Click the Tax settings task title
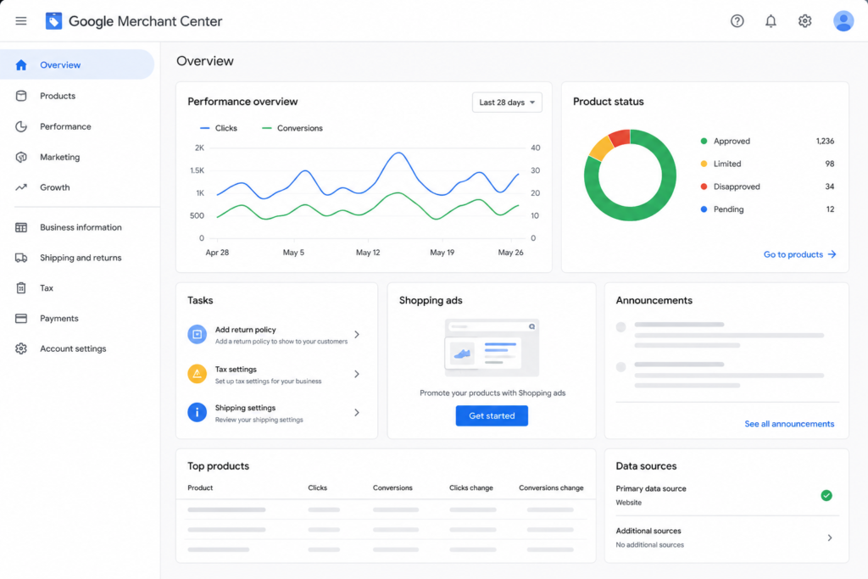This screenshot has width=868, height=579. pyautogui.click(x=236, y=370)
